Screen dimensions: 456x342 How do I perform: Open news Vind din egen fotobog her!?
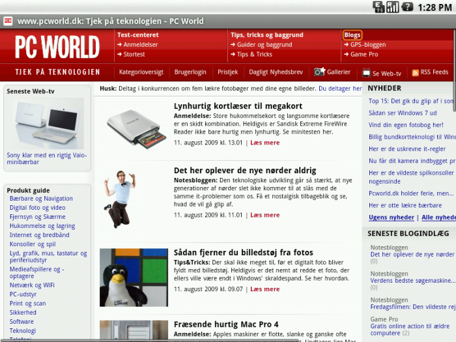click(x=406, y=125)
